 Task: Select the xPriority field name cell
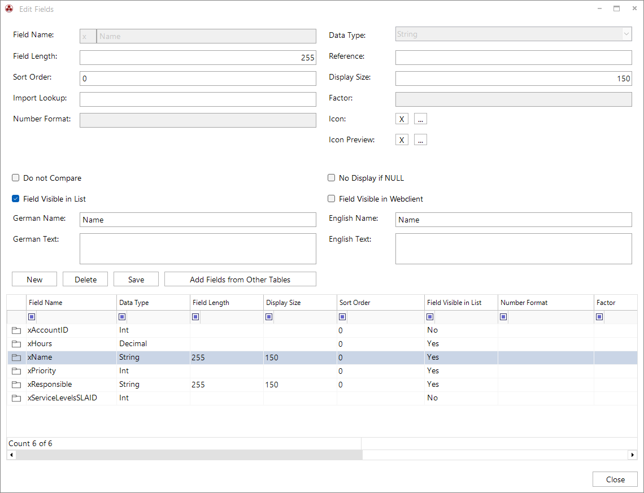click(x=72, y=370)
